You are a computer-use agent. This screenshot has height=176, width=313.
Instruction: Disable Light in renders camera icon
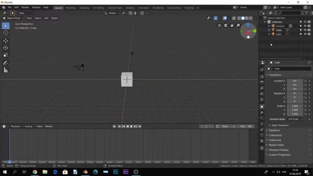click(x=309, y=34)
